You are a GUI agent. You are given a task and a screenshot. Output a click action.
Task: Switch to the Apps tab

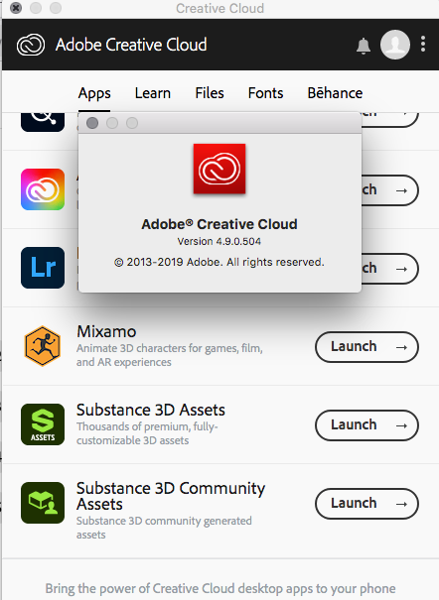[x=94, y=93]
